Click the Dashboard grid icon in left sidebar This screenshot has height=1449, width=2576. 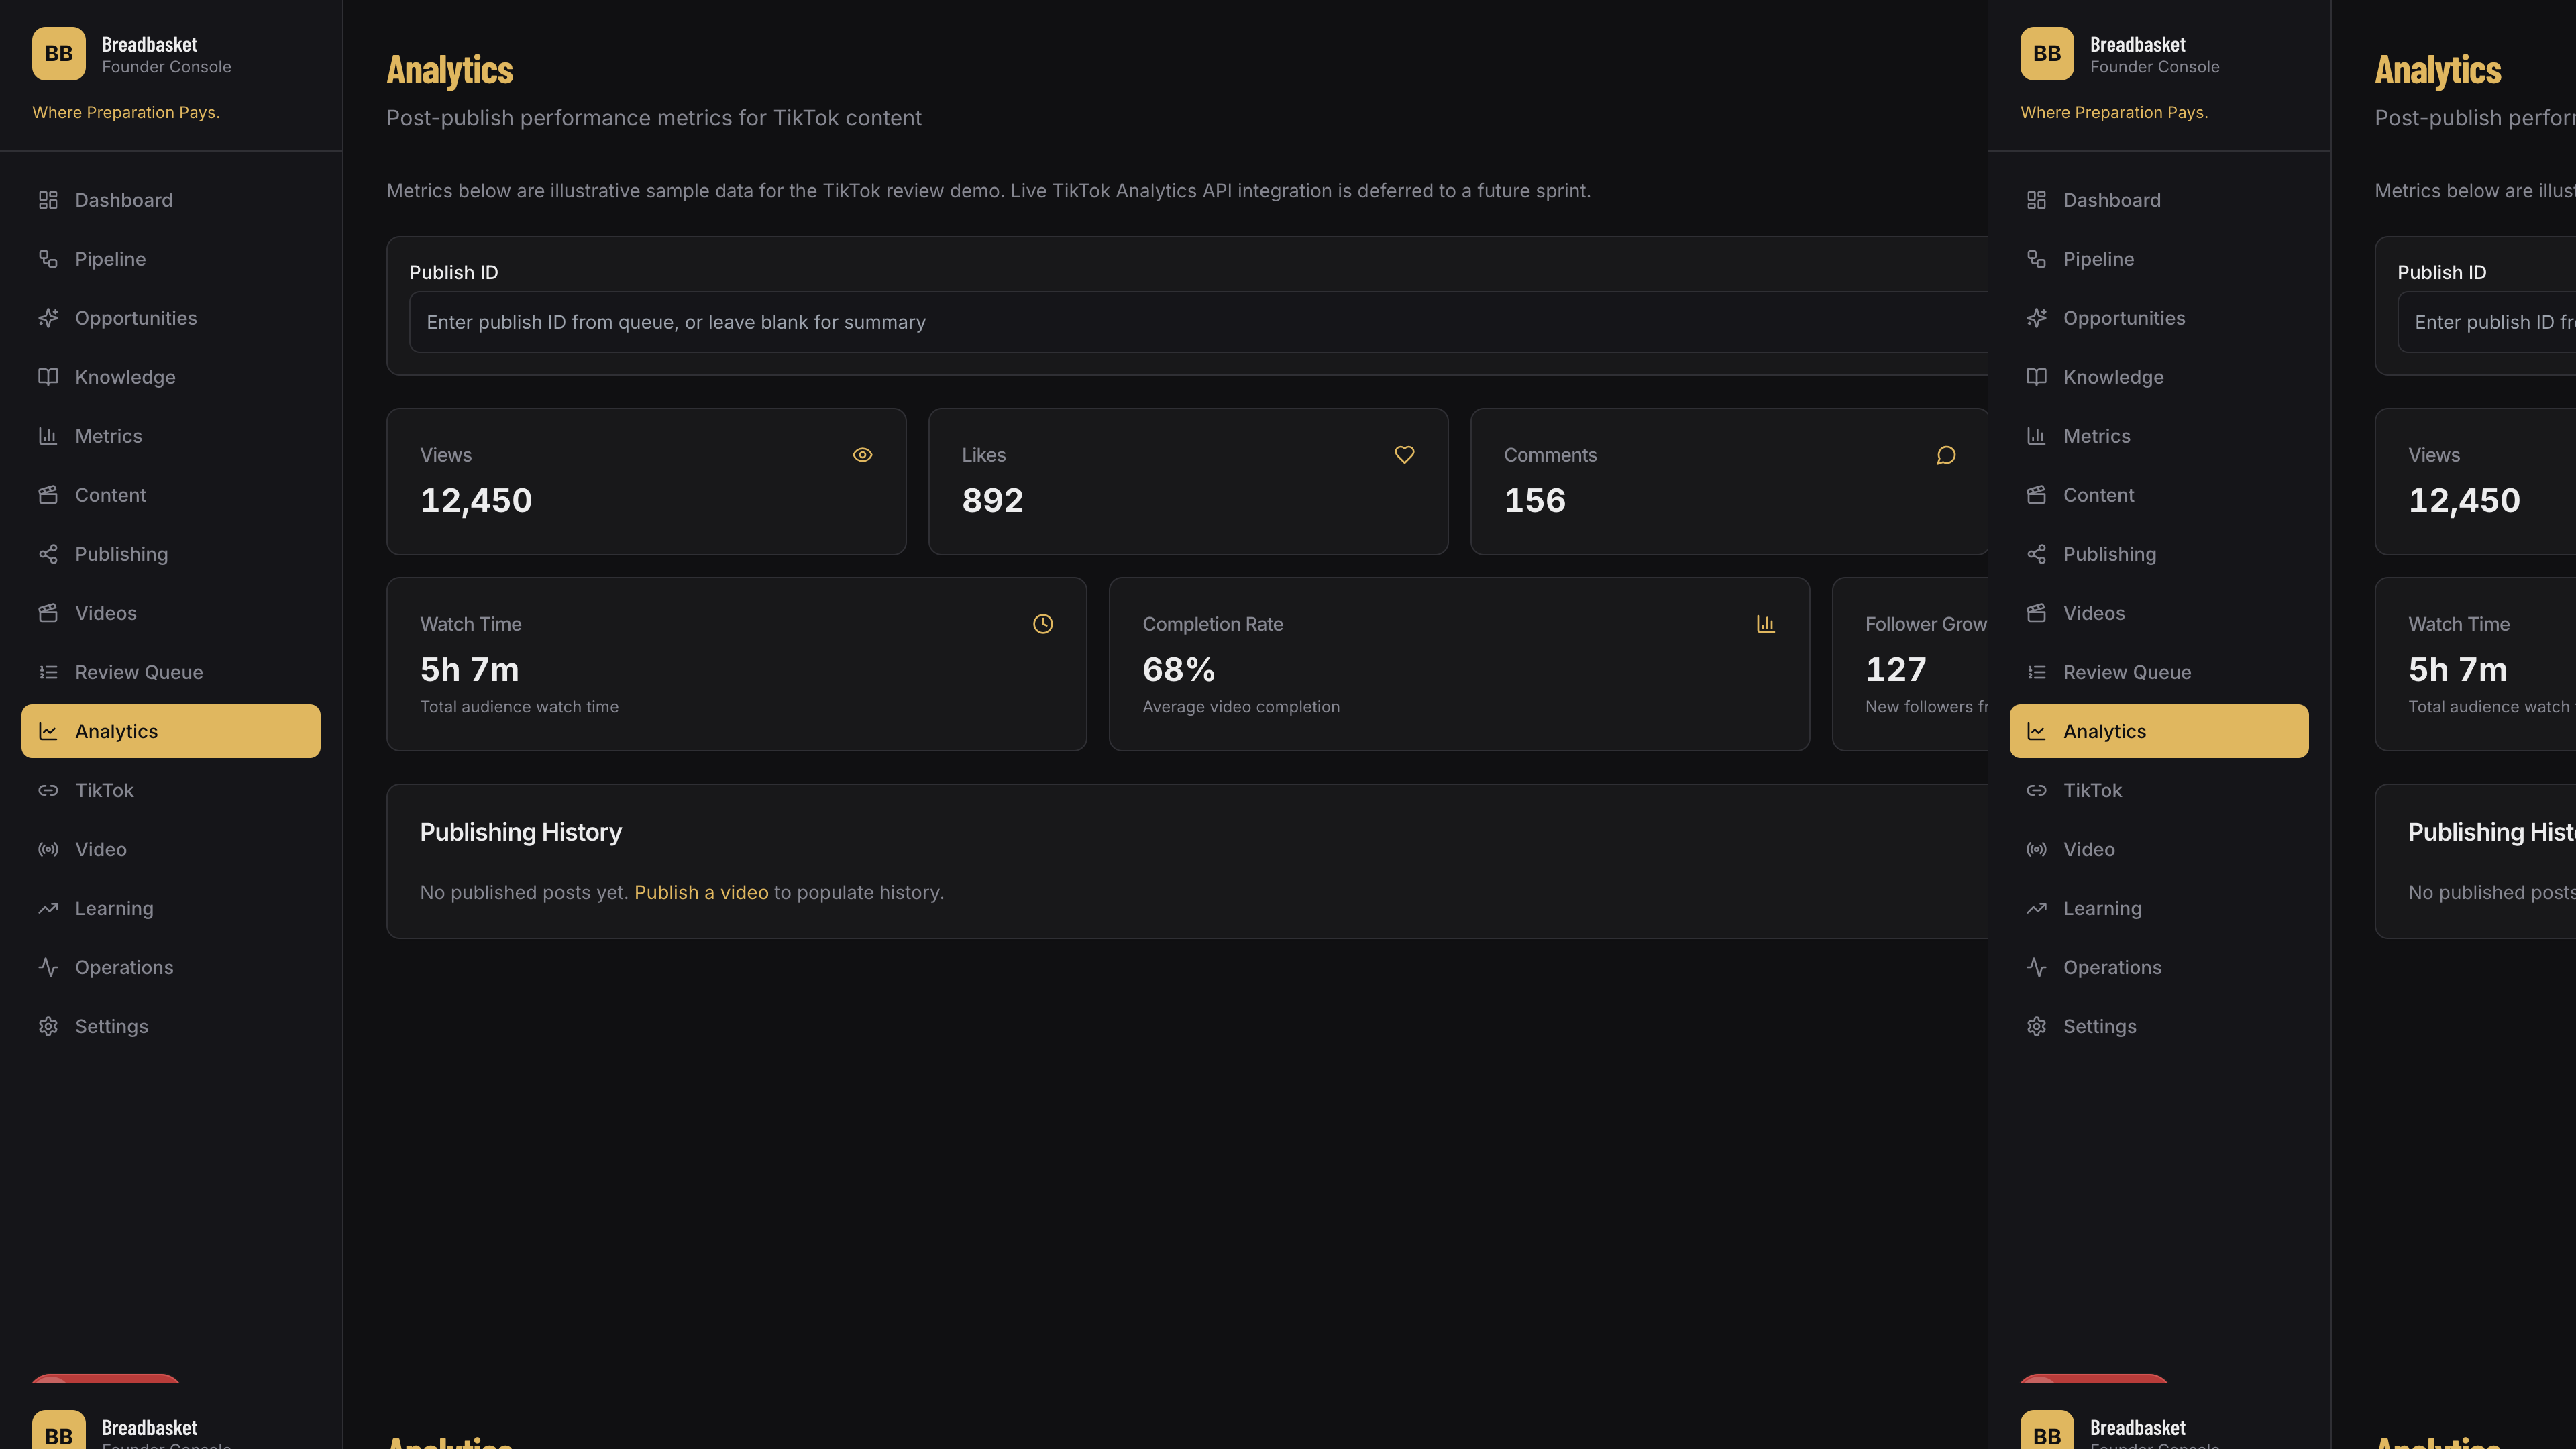click(48, 200)
